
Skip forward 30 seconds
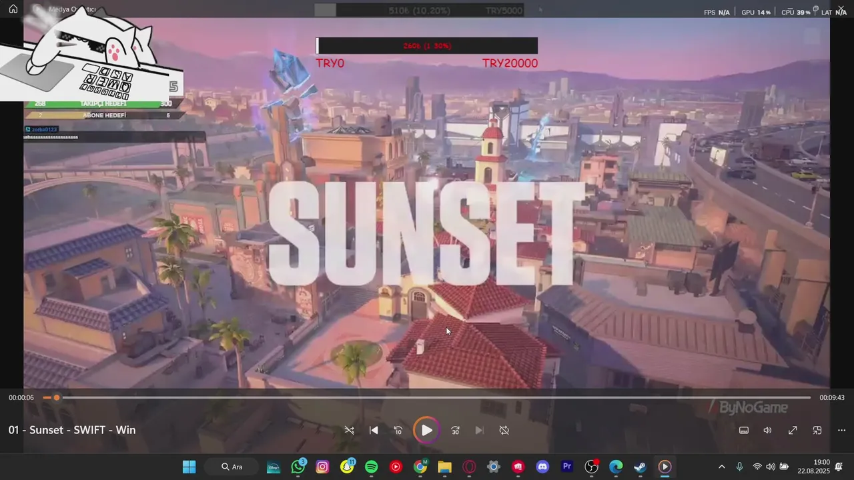(x=455, y=430)
